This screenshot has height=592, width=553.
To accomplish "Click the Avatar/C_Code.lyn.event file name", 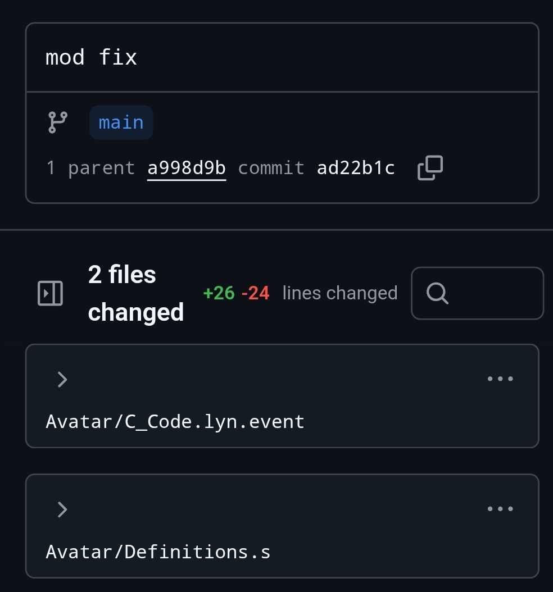I will [x=175, y=421].
